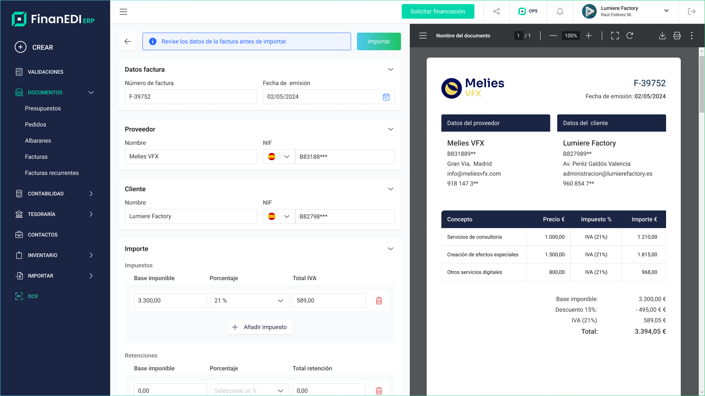Collapse the Cliente section
The width and height of the screenshot is (705, 396).
[x=391, y=189]
